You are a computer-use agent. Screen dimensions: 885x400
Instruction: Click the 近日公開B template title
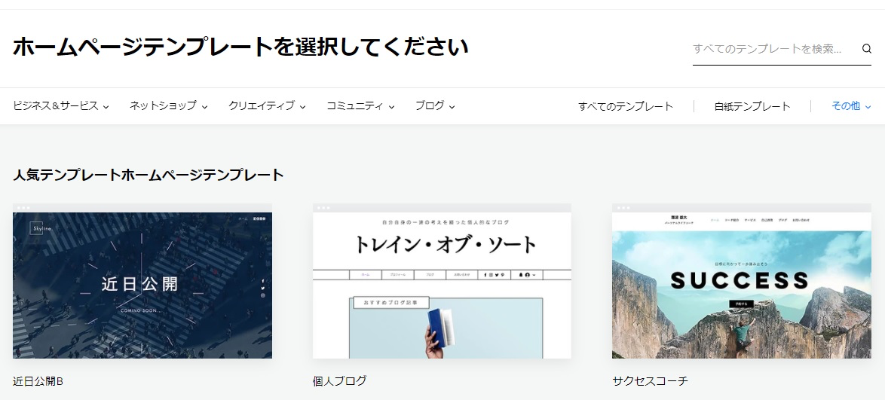coord(38,381)
